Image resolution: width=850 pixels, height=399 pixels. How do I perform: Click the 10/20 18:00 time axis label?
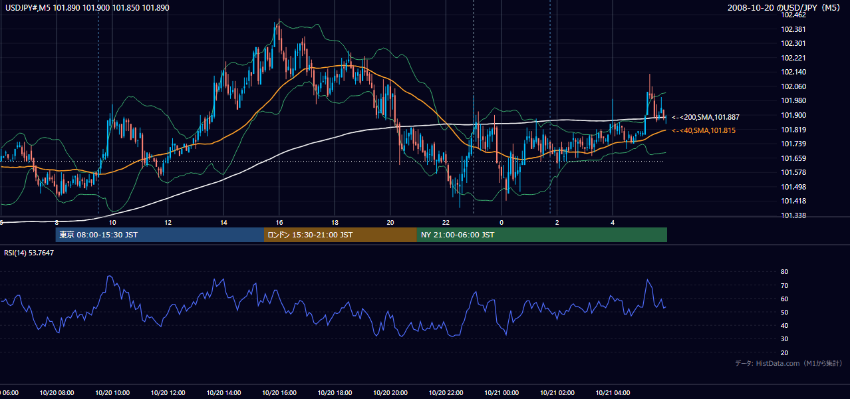[x=335, y=393]
